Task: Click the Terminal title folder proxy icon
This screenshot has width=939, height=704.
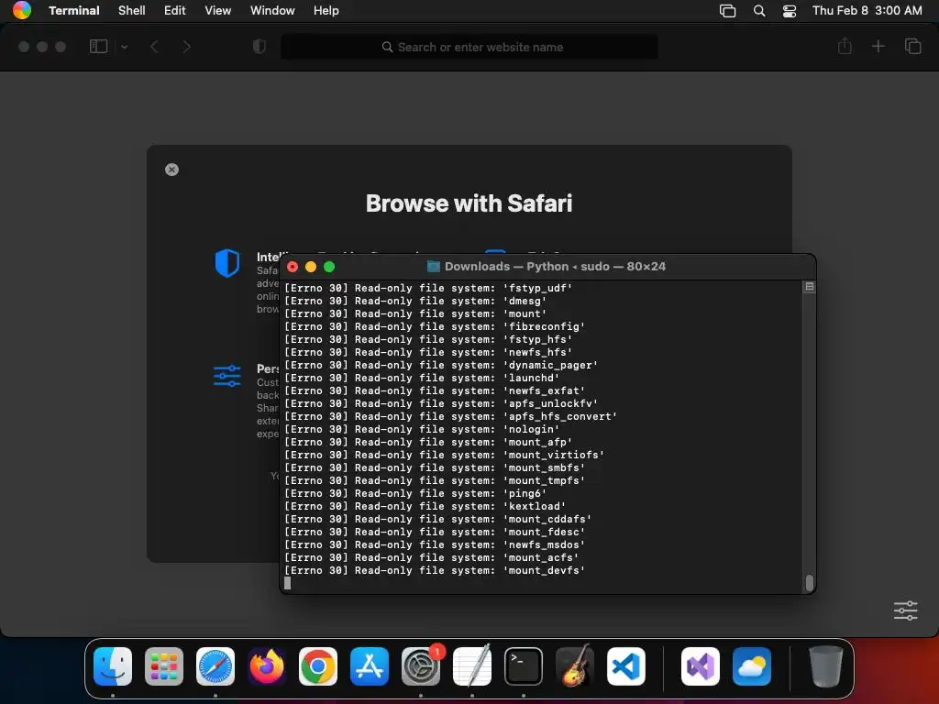Action: point(434,267)
